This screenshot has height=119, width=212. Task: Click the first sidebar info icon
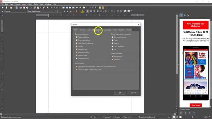(x=181, y=15)
